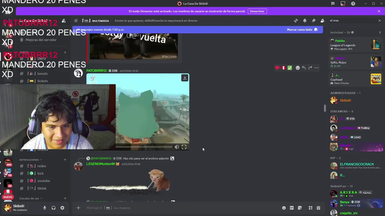Click Desactivar streamer mode button
The image size is (385, 216).
click(257, 11)
